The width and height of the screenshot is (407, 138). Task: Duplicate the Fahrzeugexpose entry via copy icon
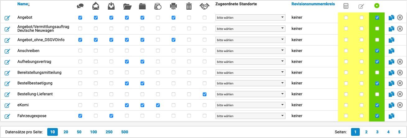tap(391, 116)
